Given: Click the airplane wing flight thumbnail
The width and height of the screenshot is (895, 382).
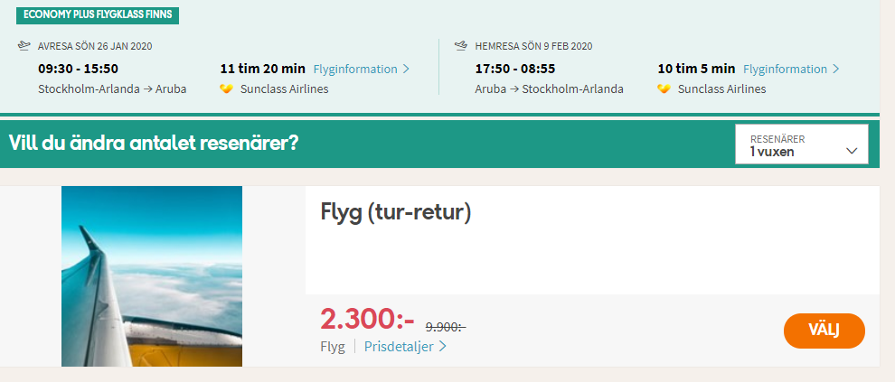Looking at the screenshot, I should [152, 275].
